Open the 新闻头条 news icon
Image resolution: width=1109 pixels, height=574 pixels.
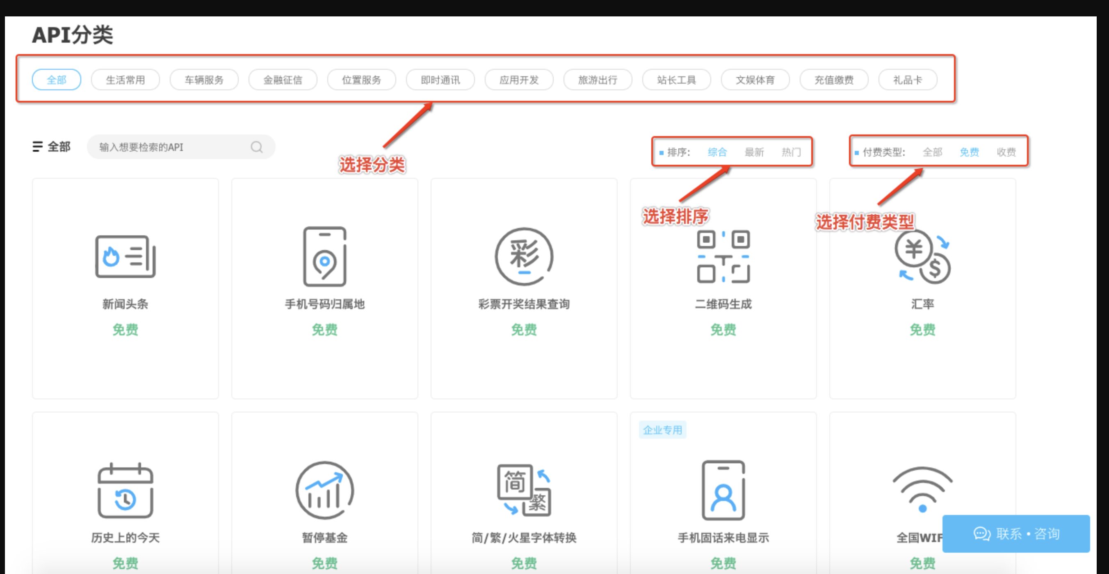point(125,256)
